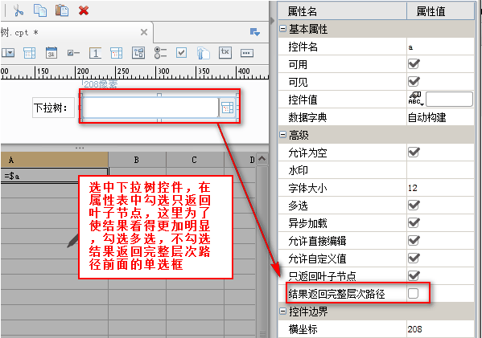Select the date calendar widget icon
Screen dimensions: 482x338
[51, 53]
